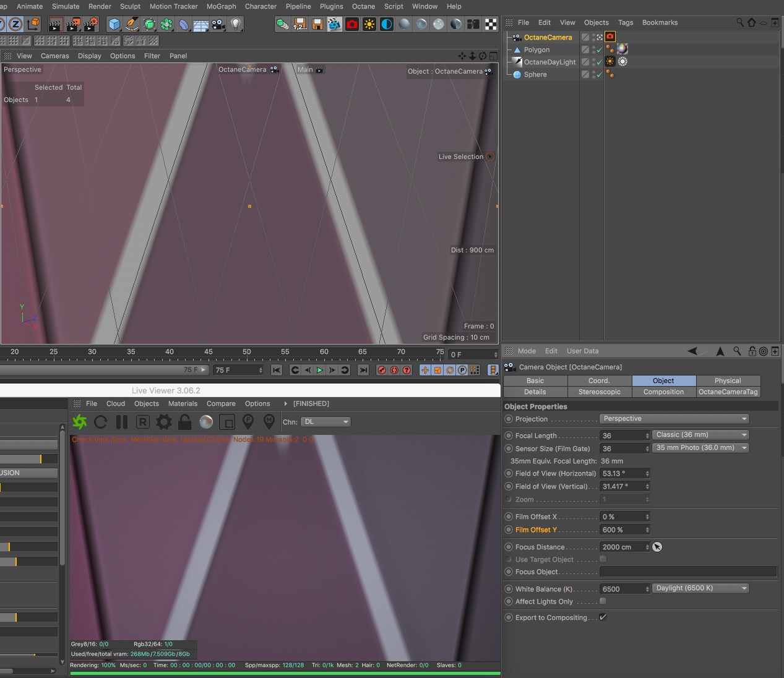Click the focus distance picker cursor icon
The image size is (784, 678).
pyautogui.click(x=657, y=547)
